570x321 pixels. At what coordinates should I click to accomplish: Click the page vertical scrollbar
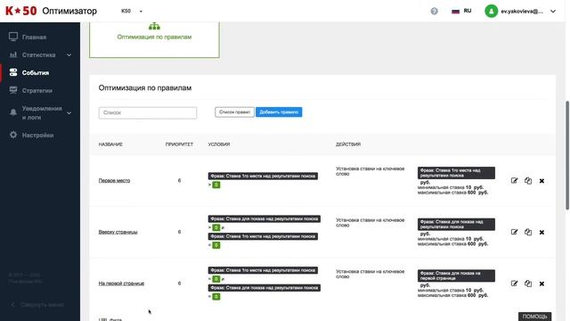point(566,155)
